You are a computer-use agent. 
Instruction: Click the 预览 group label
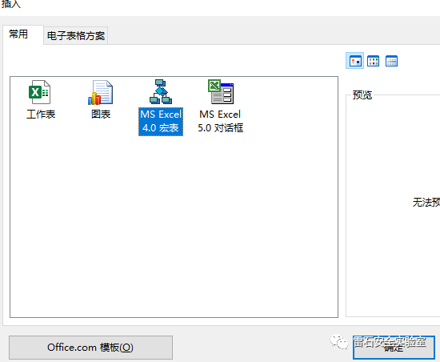(362, 95)
